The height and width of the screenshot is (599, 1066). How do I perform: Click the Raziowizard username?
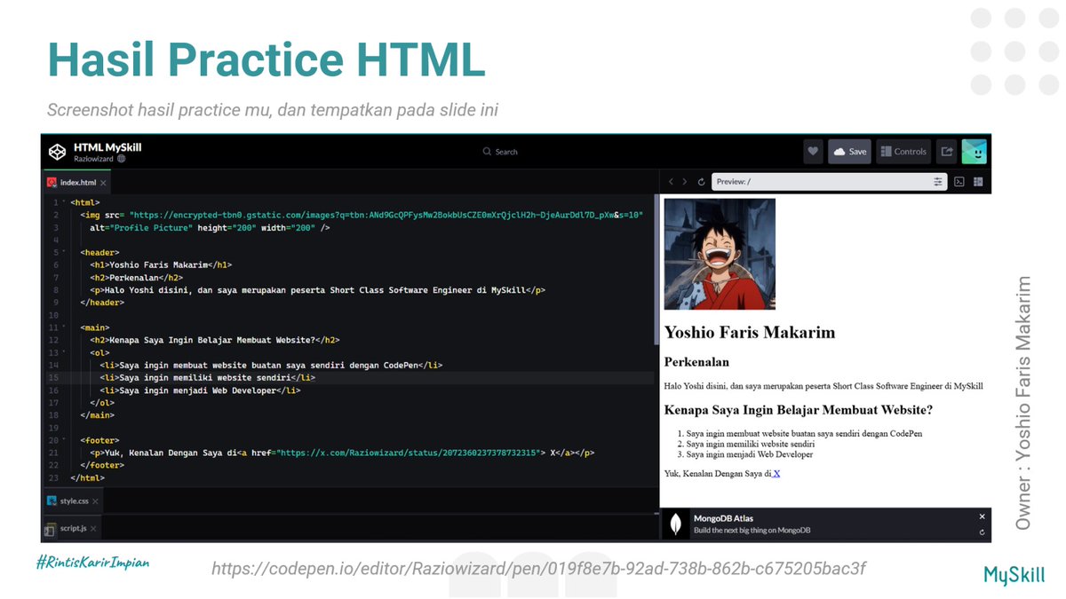tap(93, 159)
